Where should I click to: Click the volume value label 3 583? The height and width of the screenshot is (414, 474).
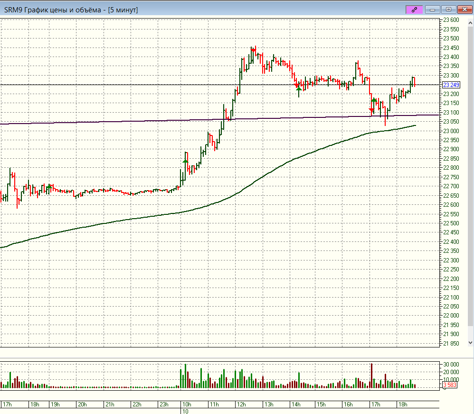[x=450, y=385]
